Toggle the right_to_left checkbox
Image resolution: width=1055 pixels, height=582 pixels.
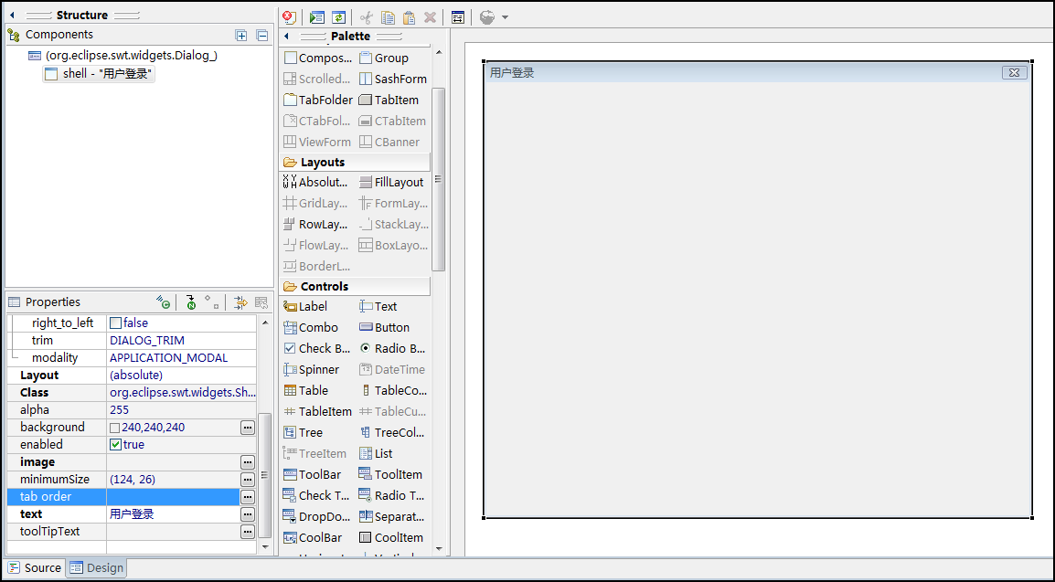115,323
